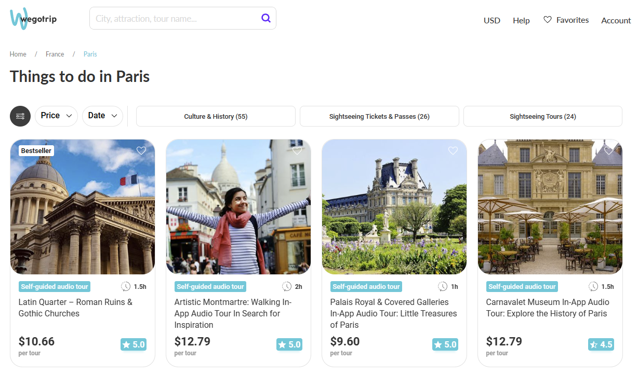638x375 pixels.
Task: Select Sightseeing Tickets & Passes (26) category
Action: tap(379, 116)
